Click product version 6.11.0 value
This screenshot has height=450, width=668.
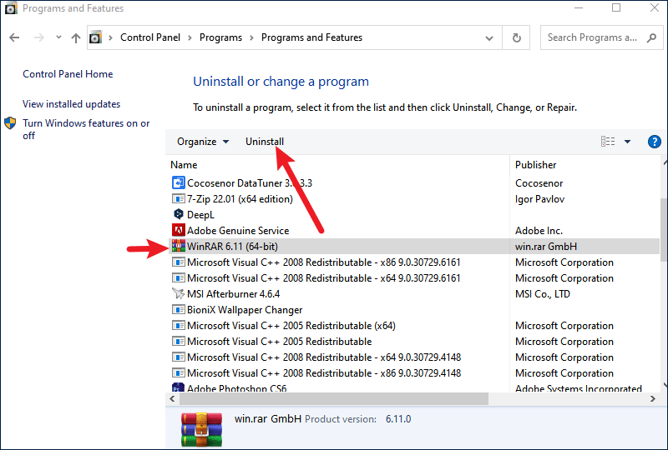point(398,419)
